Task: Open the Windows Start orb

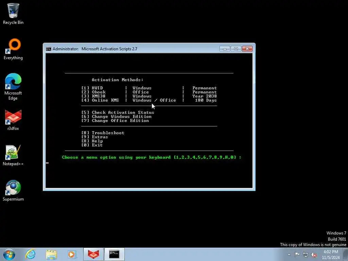Action: [9, 254]
